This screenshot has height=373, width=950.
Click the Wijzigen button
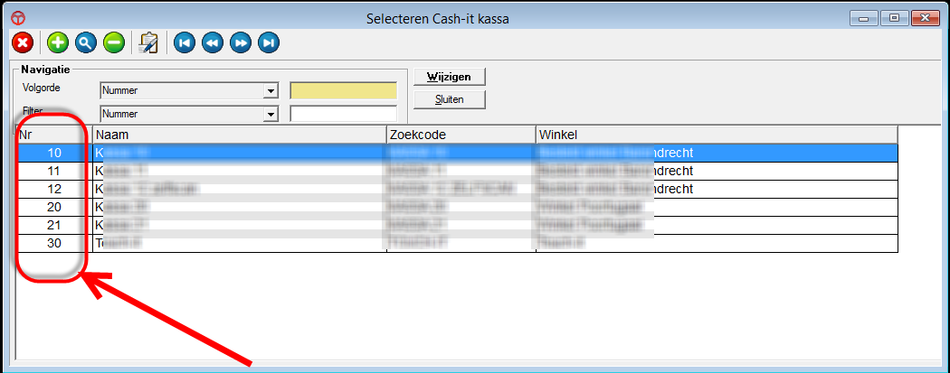point(450,77)
